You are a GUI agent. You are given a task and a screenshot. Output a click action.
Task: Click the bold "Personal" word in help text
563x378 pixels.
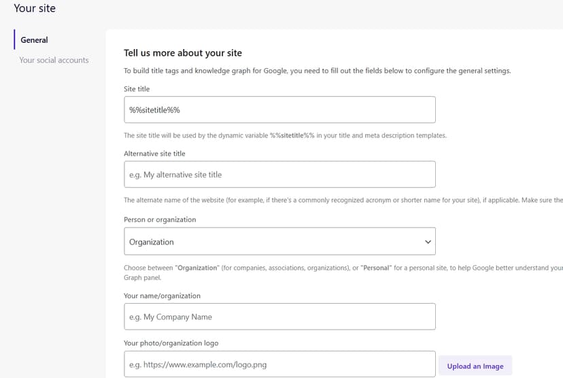(x=376, y=268)
